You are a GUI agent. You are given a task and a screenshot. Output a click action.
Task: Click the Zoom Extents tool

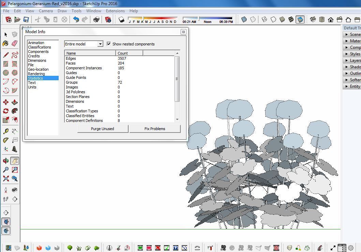pyautogui.click(x=6, y=179)
